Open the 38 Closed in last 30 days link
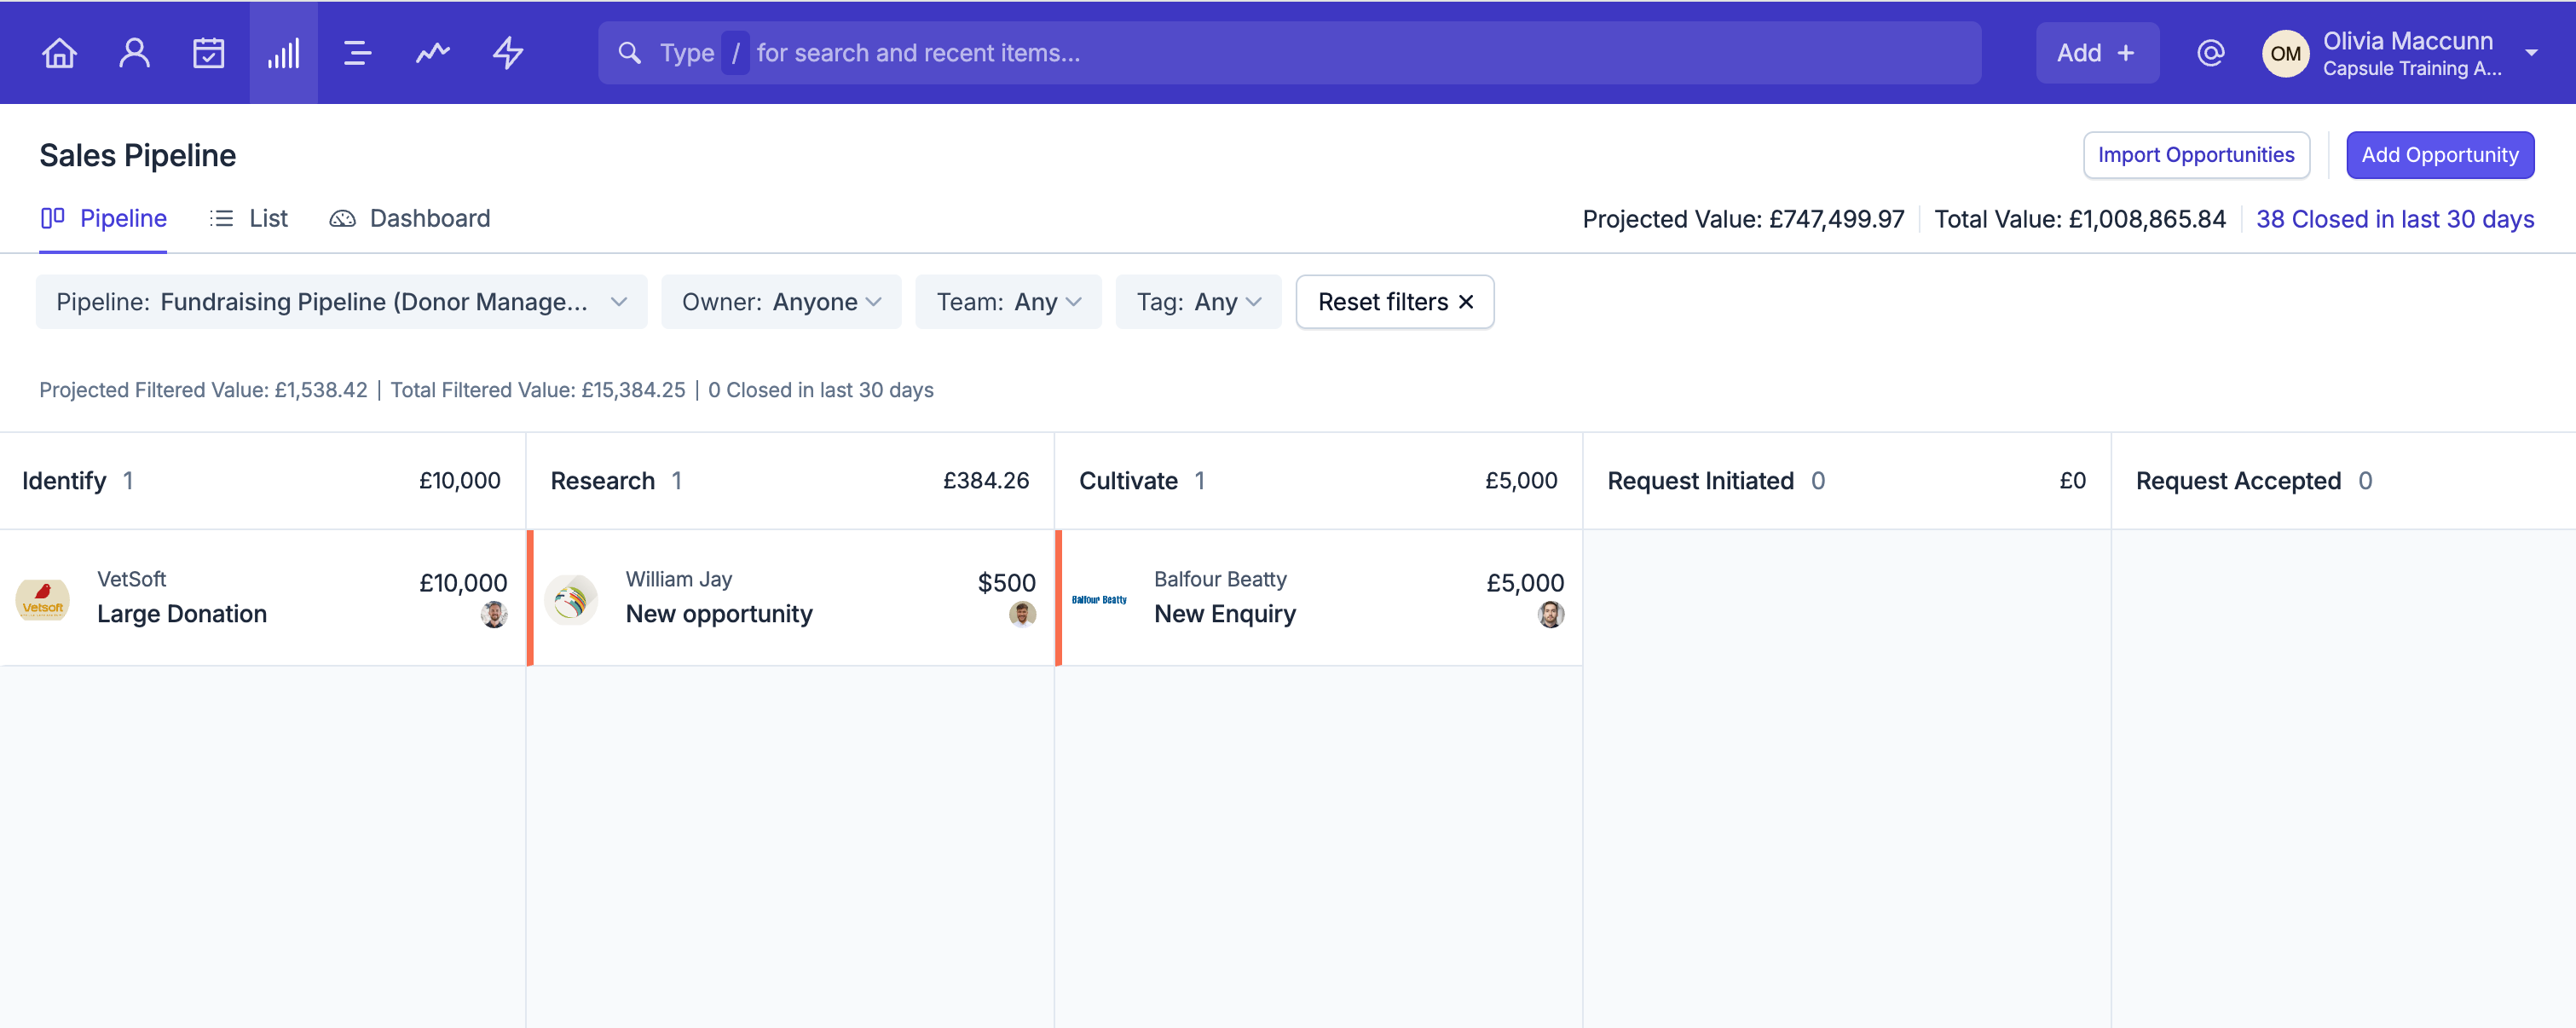This screenshot has height=1028, width=2576. tap(2394, 219)
